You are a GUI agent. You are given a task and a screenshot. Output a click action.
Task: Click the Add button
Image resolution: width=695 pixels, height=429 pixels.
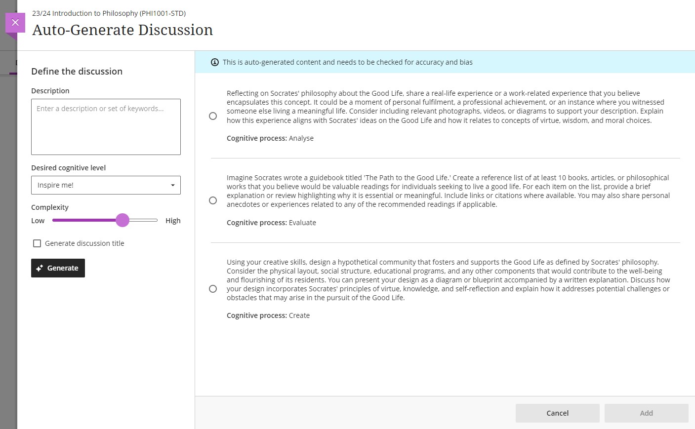click(x=646, y=413)
